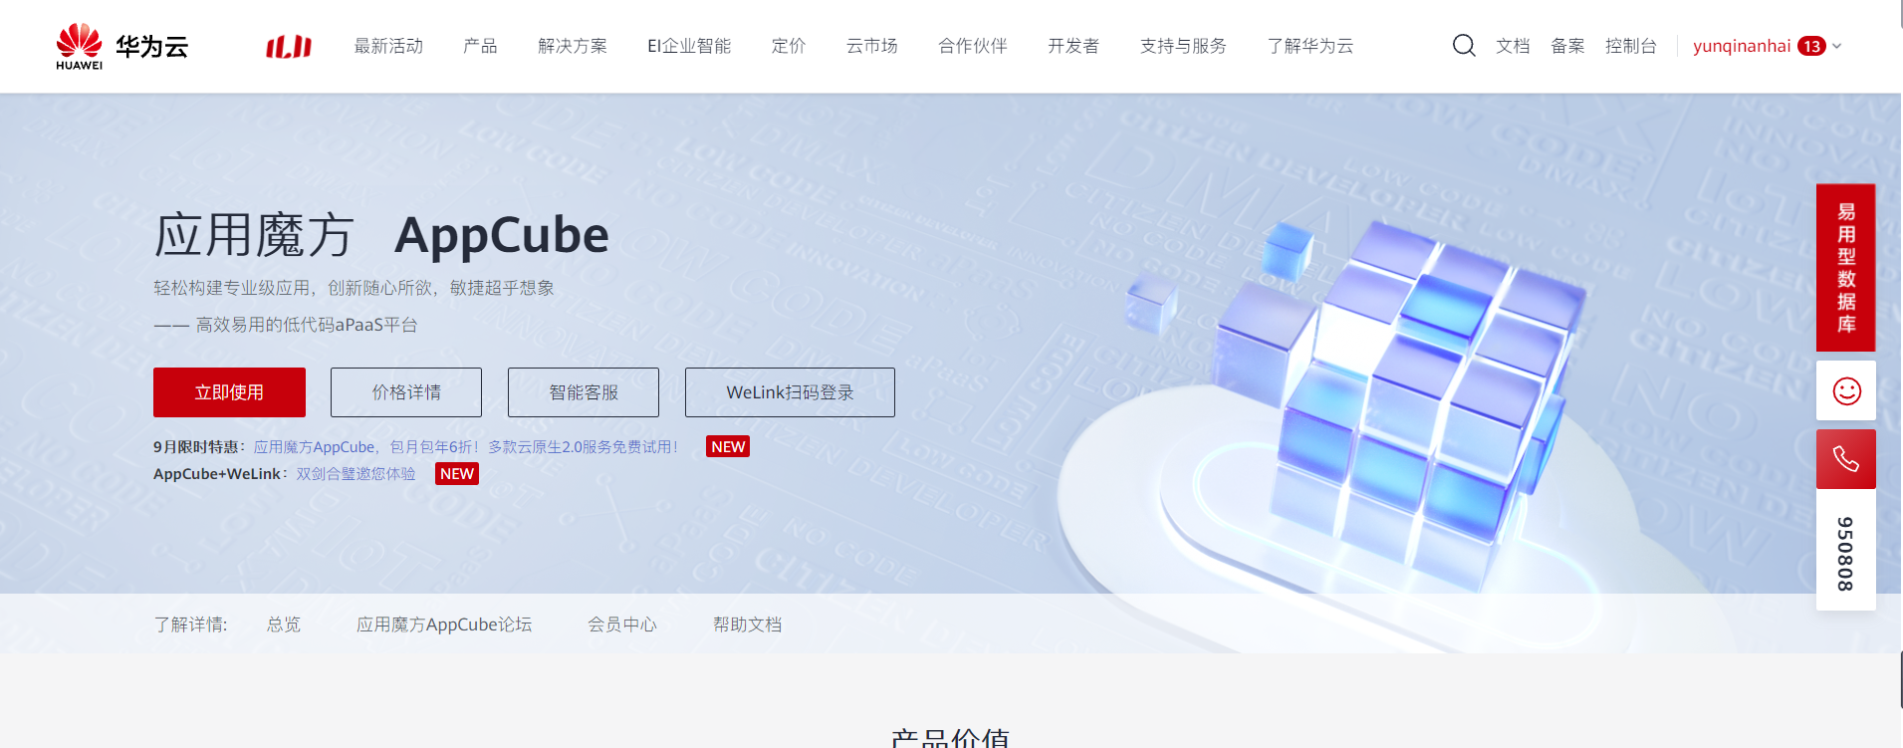Open the 云市场 menu
The width and height of the screenshot is (1903, 748).
[x=872, y=46]
